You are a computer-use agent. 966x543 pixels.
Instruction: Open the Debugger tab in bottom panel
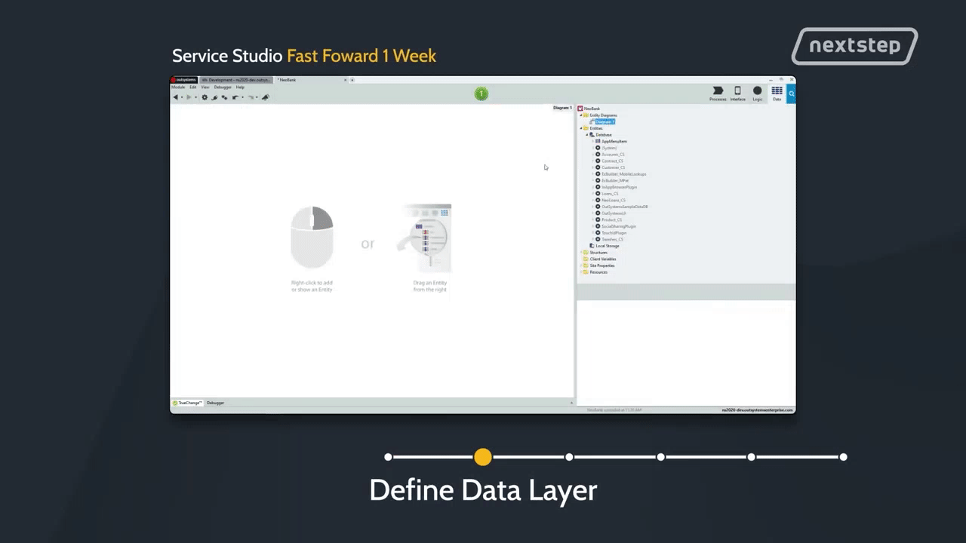coord(216,403)
